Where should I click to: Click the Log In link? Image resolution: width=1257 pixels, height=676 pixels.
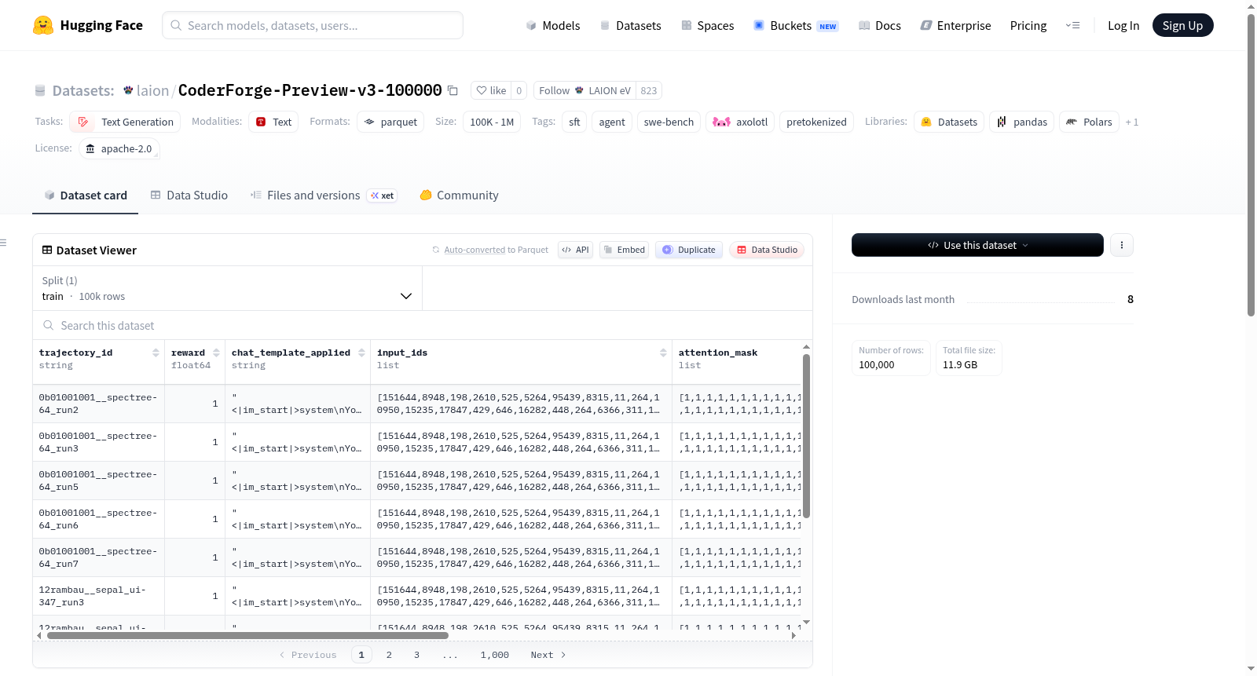(1123, 25)
